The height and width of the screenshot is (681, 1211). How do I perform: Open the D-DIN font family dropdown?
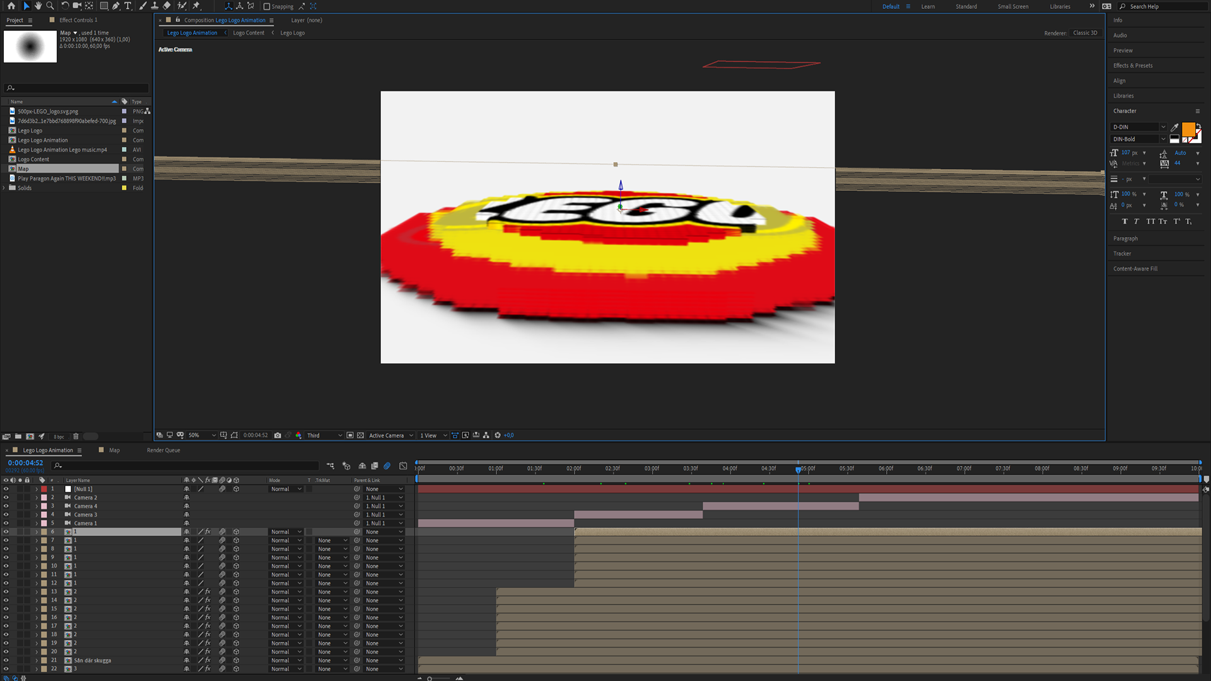pyautogui.click(x=1138, y=127)
